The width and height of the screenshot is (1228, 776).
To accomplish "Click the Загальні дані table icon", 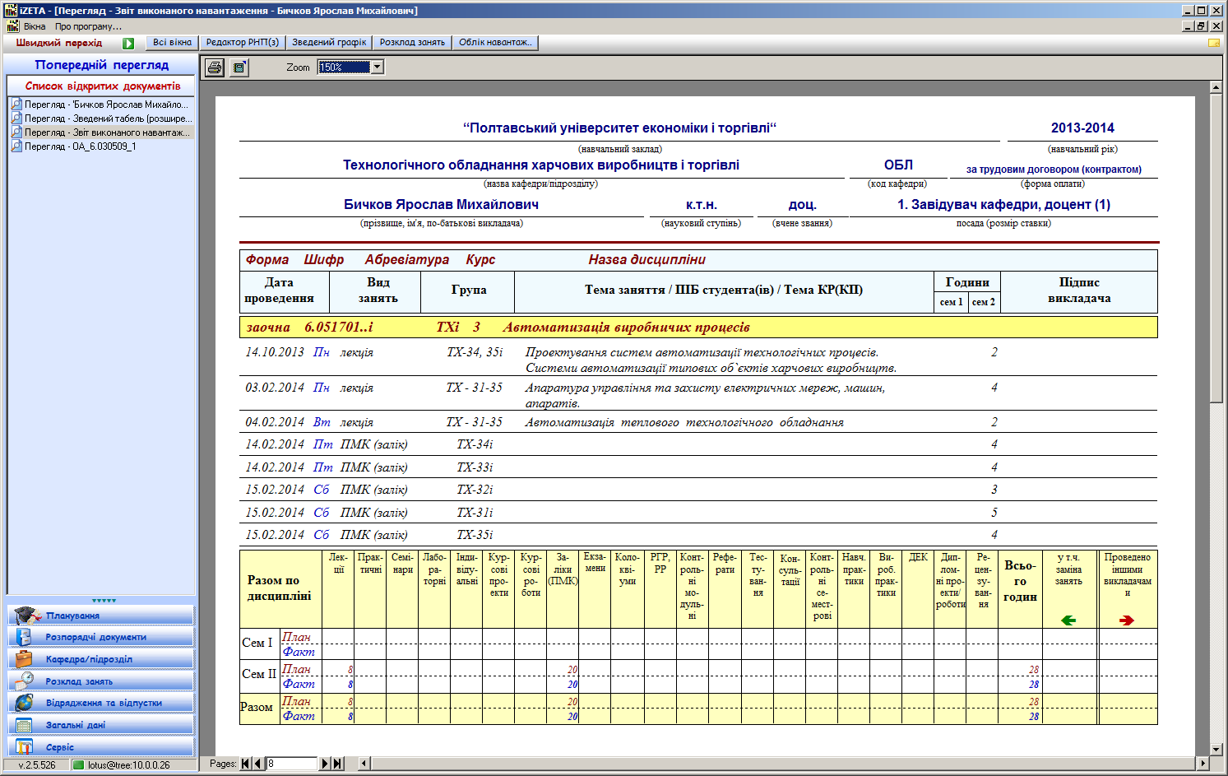I will pos(24,725).
